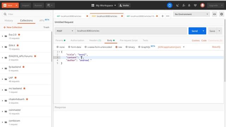Viewport: 226px width, 127px height.
Task: Click the coinmaster folder icon
Action: click(6, 111)
